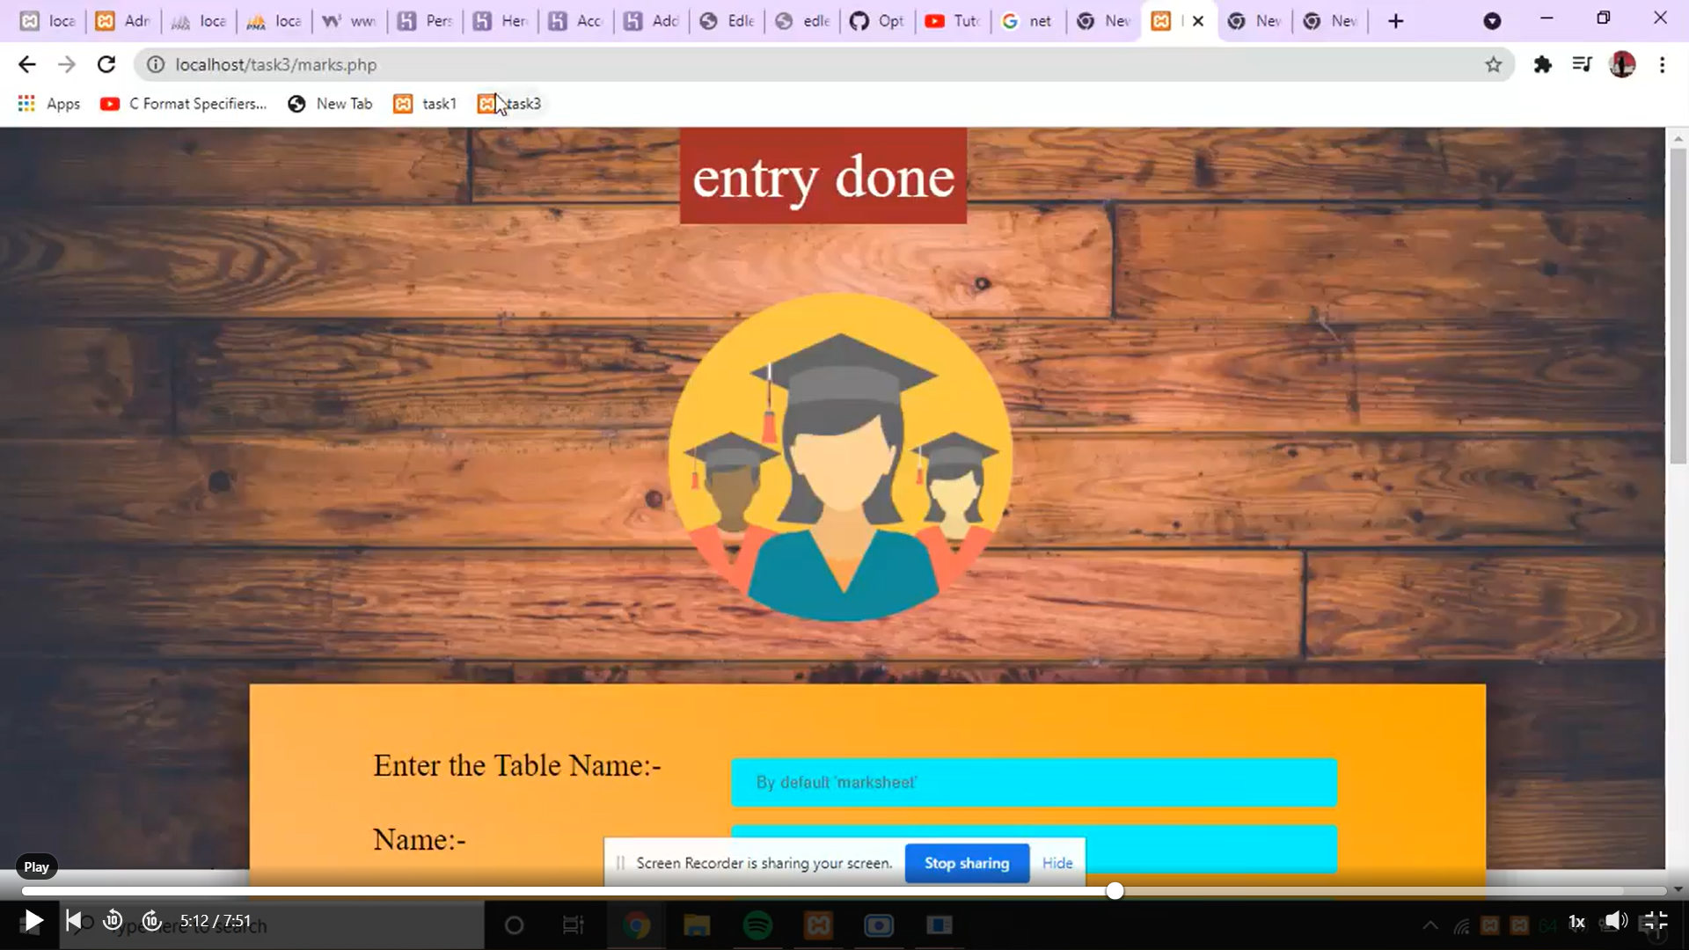Skip the video forward ten seconds
1689x950 pixels.
151,921
